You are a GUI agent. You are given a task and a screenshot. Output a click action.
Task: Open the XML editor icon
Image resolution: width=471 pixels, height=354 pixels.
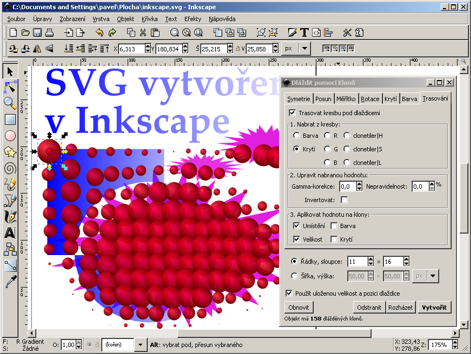[x=316, y=32]
